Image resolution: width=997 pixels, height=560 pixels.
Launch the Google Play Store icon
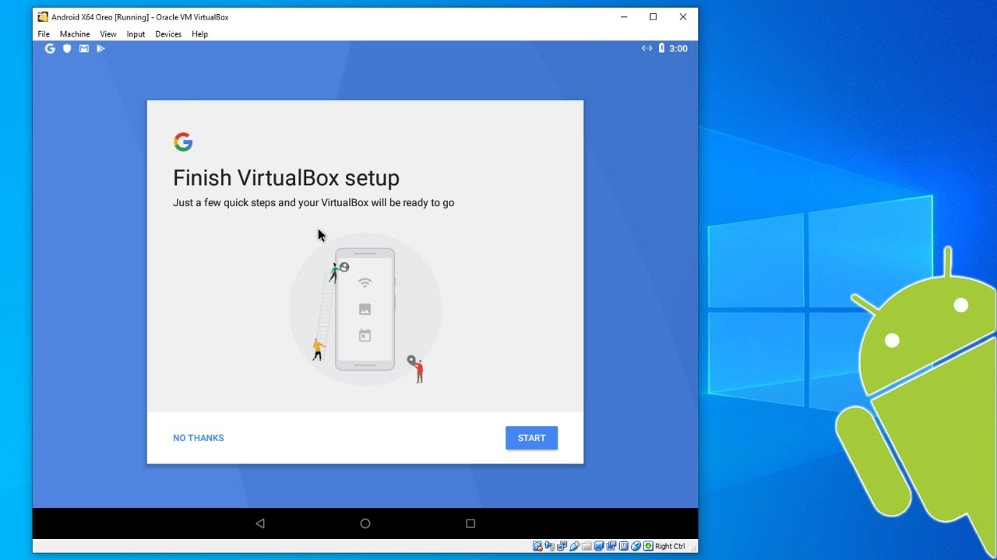100,48
